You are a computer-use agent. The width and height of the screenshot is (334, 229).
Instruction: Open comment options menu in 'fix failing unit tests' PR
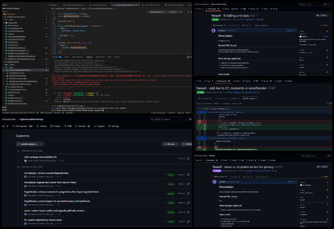[x=295, y=31]
